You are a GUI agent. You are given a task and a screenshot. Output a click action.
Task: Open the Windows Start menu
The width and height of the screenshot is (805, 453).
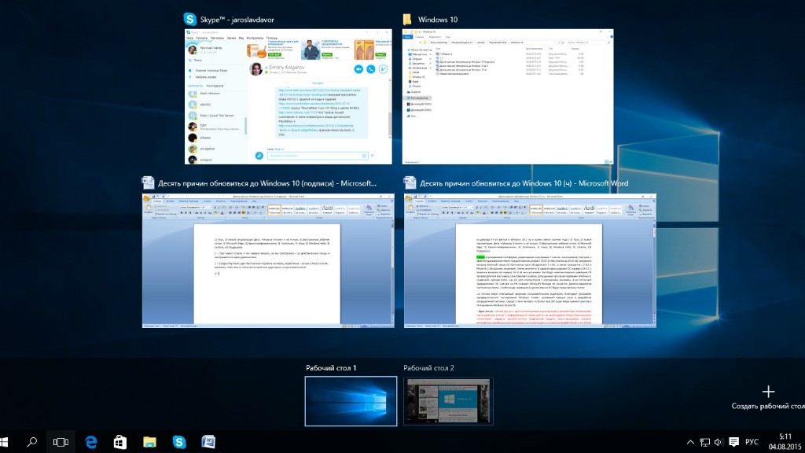point(4,442)
